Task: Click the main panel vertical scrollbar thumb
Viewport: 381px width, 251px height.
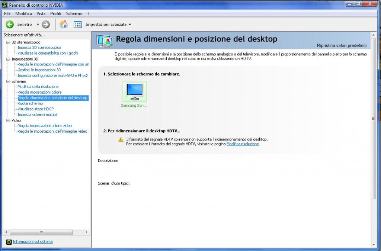Action: pyautogui.click(x=374, y=119)
